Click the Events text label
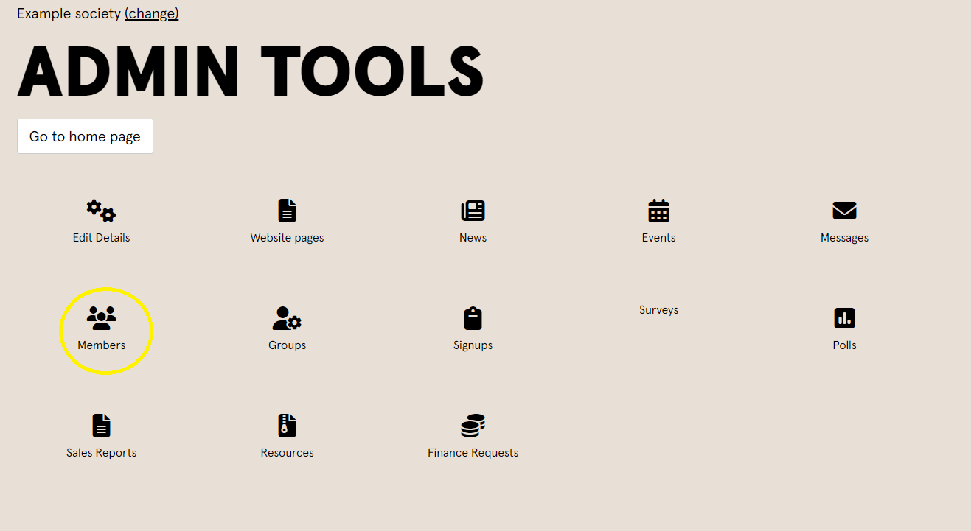 click(x=658, y=238)
